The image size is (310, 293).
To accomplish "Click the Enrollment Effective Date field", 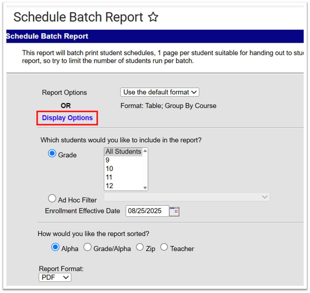I will click(x=147, y=211).
